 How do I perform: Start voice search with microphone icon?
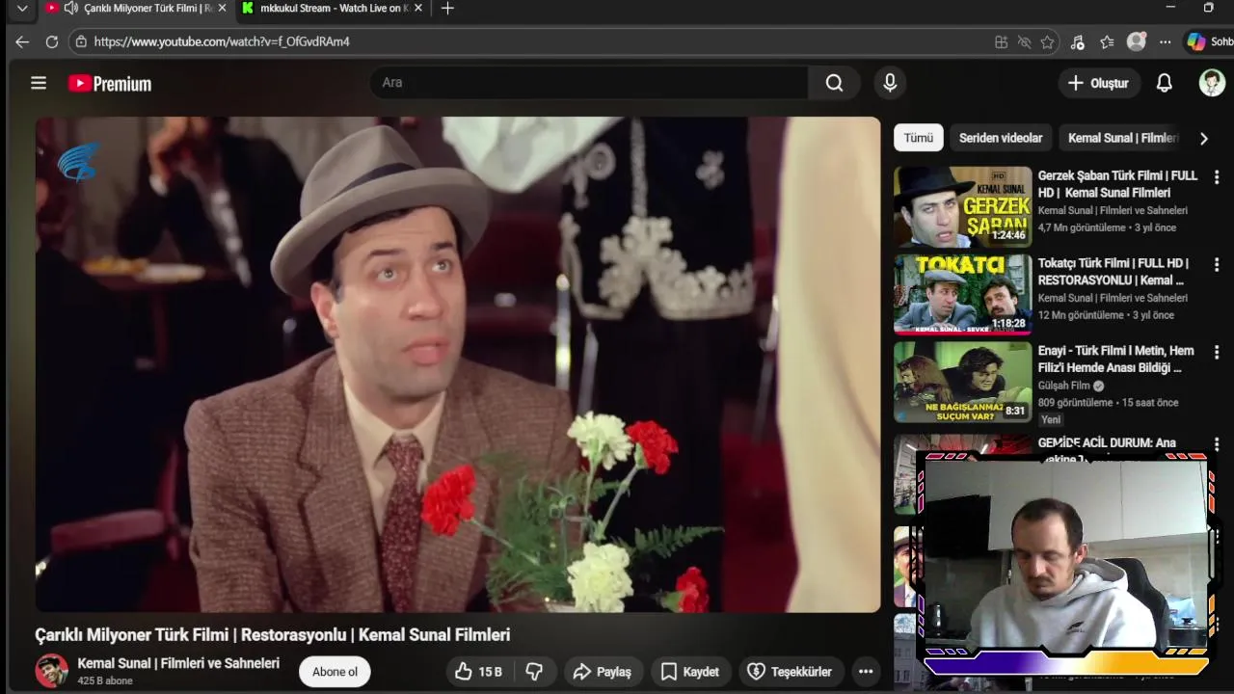890,83
